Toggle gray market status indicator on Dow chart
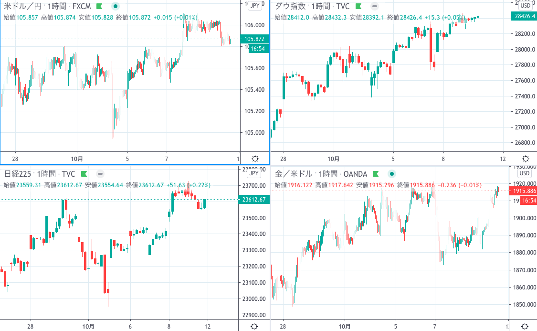 (375, 6)
